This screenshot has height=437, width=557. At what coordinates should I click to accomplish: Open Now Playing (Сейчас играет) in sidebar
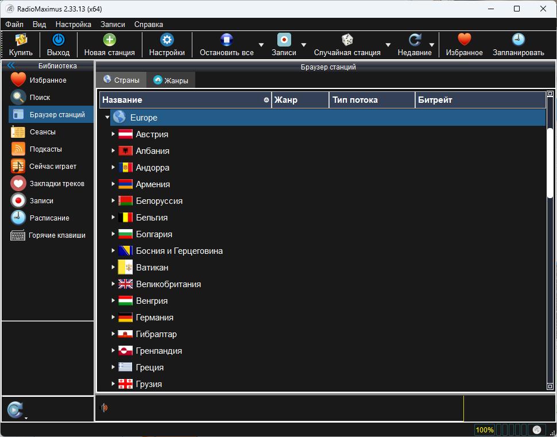click(52, 167)
